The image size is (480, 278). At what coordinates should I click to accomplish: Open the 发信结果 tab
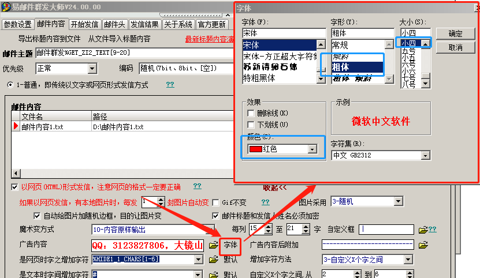[144, 24]
